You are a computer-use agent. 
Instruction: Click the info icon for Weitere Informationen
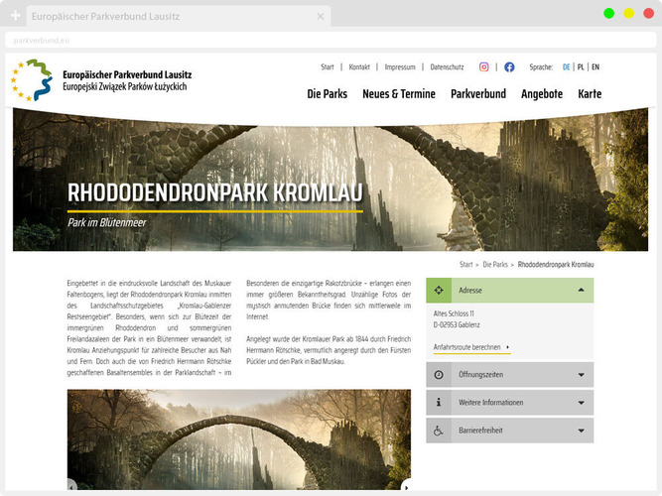pos(439,403)
